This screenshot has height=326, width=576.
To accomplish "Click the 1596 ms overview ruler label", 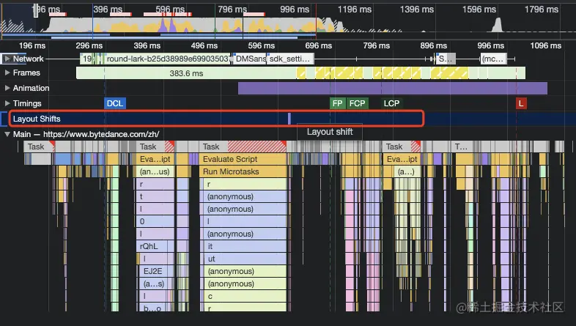I will coord(479,10).
